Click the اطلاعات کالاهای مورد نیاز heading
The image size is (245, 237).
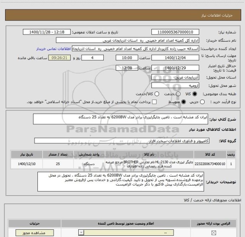(213, 129)
